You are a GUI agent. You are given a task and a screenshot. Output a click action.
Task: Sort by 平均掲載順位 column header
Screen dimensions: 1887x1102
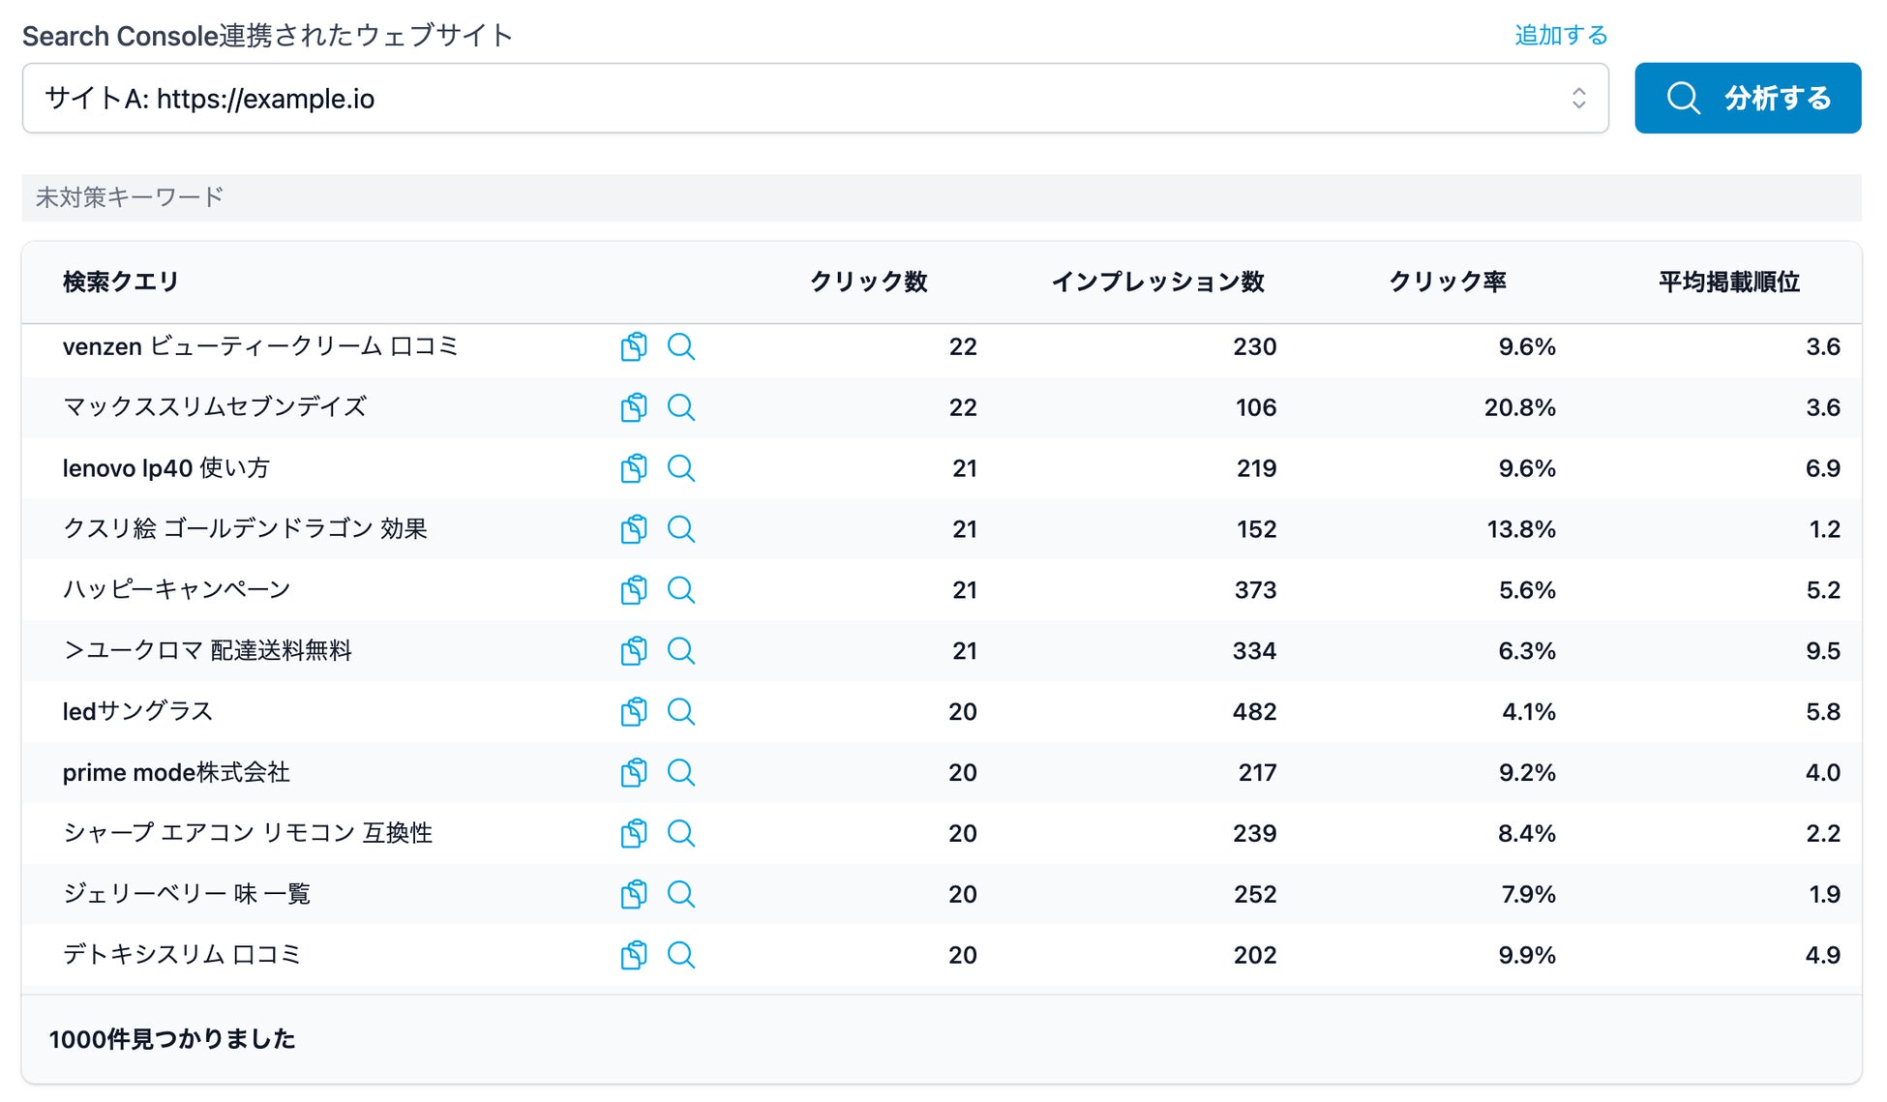click(1728, 282)
